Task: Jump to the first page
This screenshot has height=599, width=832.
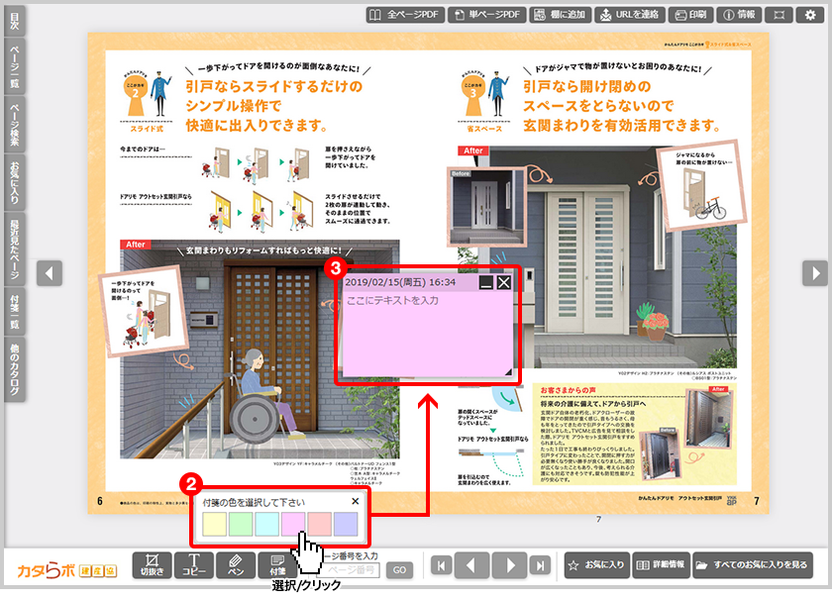Action: point(442,565)
